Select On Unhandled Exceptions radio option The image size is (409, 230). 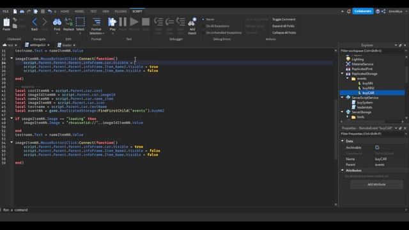(203, 33)
